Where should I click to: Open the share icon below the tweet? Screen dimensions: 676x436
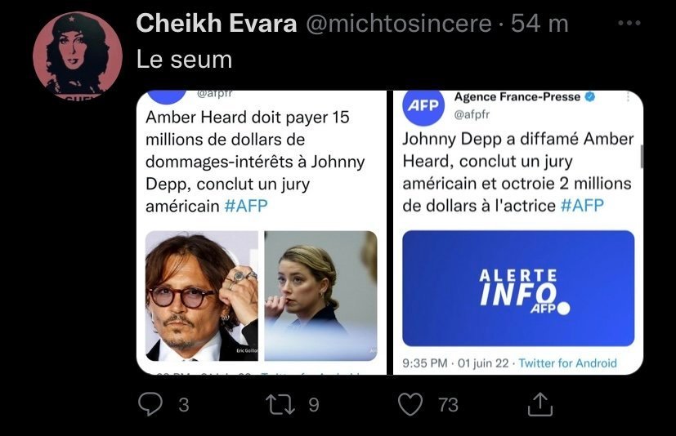tap(539, 403)
